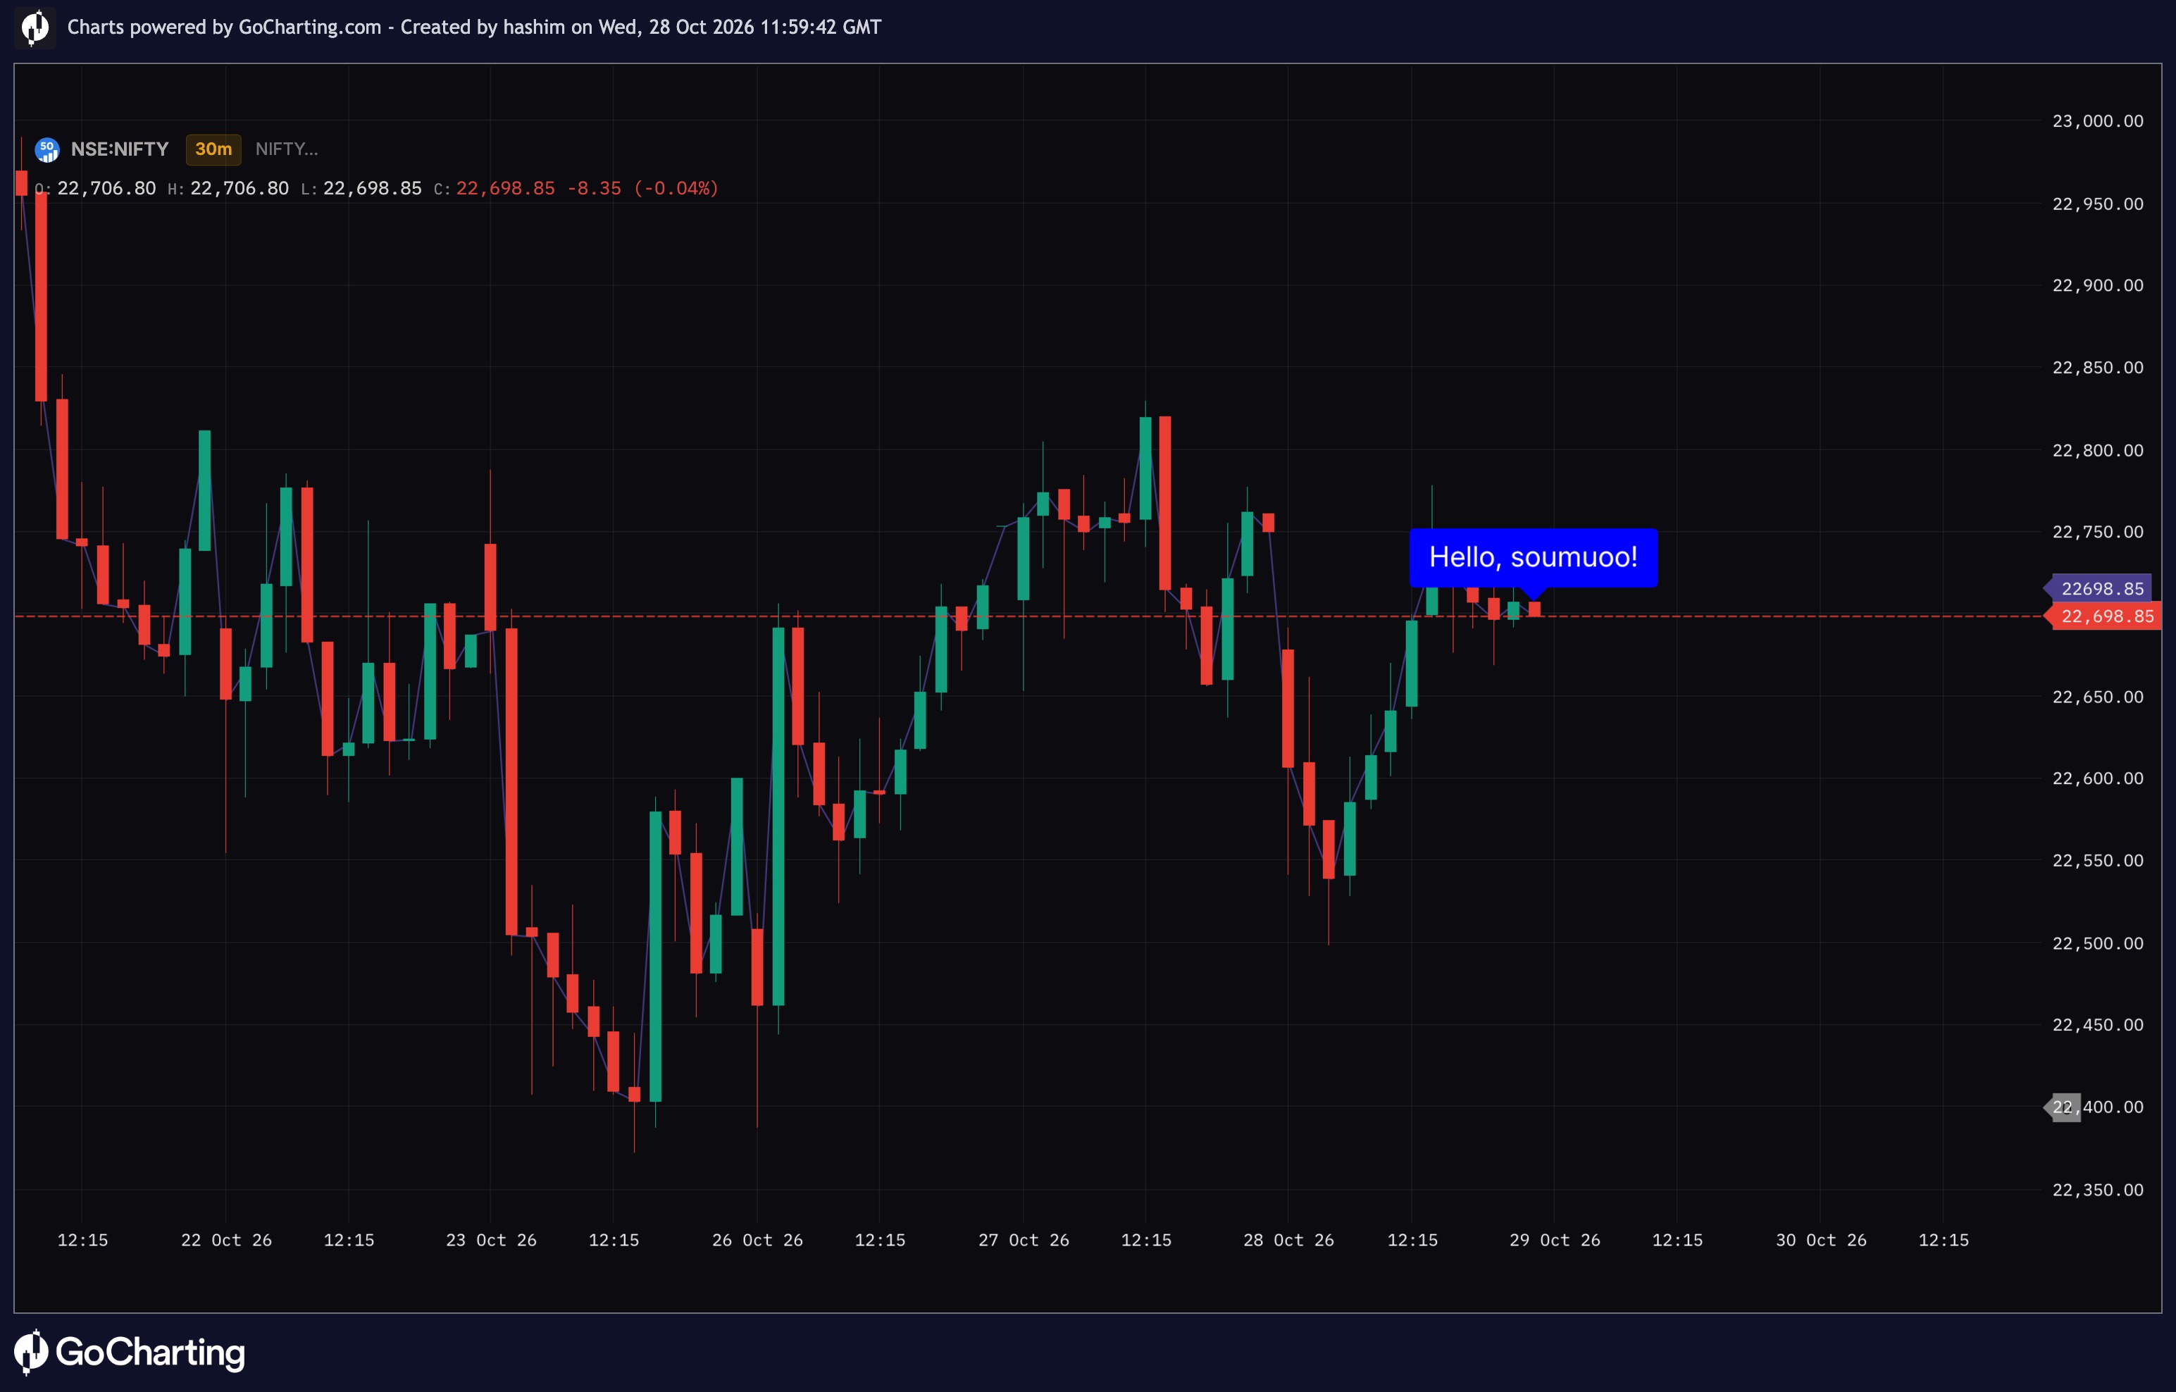2176x1392 pixels.
Task: Click the change text -8.35 (-0.04%)
Action: [642, 188]
